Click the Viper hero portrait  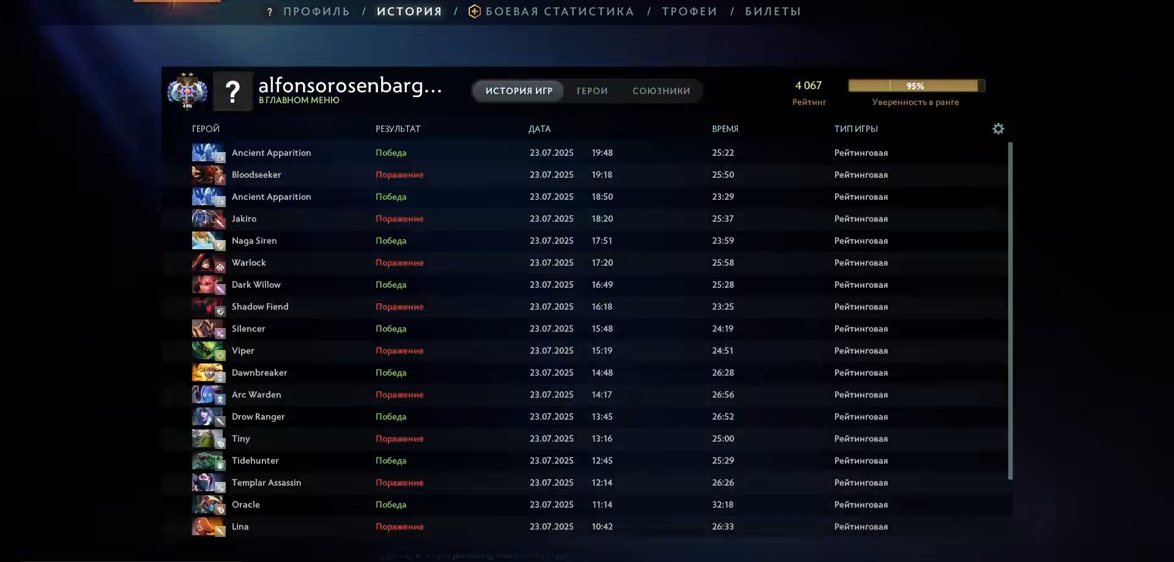coord(209,351)
